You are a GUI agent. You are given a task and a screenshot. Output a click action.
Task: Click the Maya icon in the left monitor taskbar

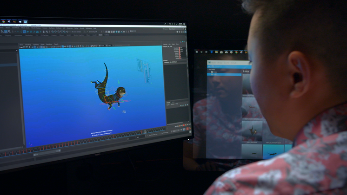coord(26,22)
